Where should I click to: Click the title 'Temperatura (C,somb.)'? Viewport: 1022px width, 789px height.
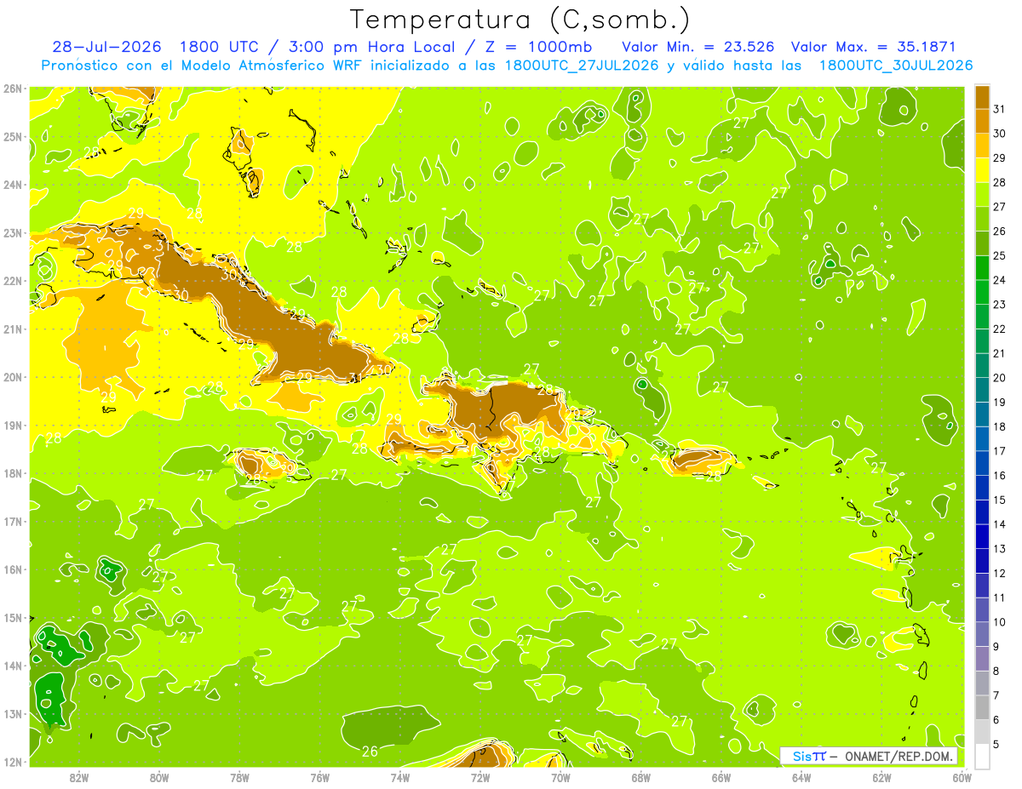520,20
